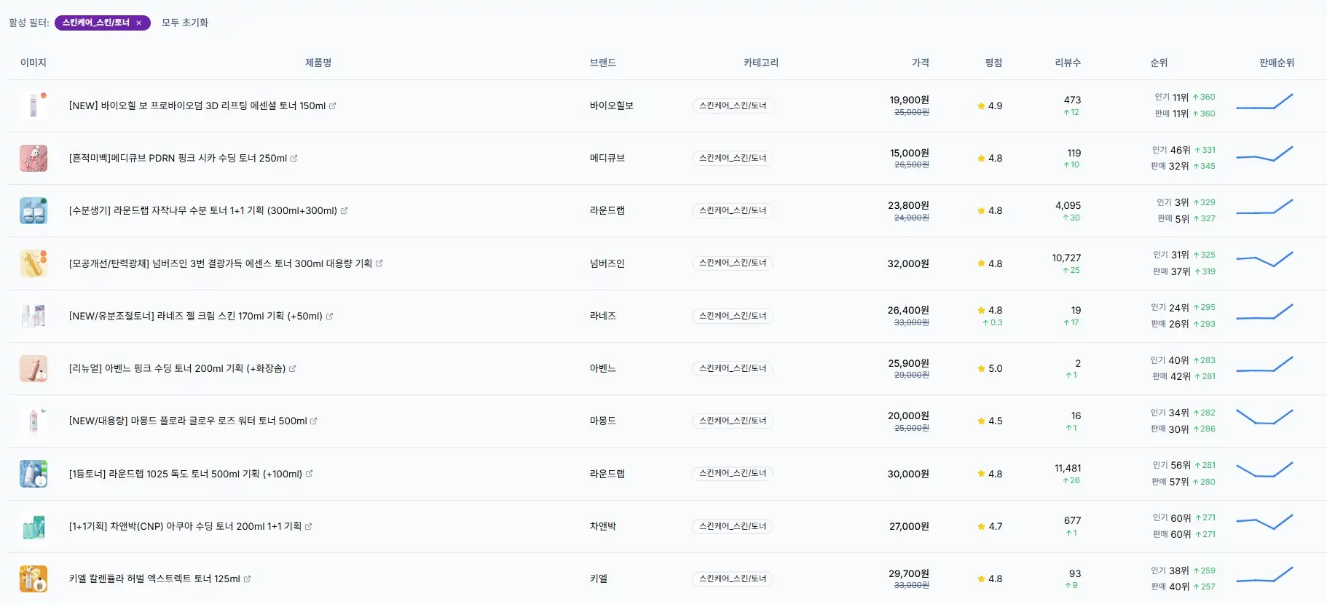Sort by the 평점 column header
The height and width of the screenshot is (604, 1327).
[993, 63]
